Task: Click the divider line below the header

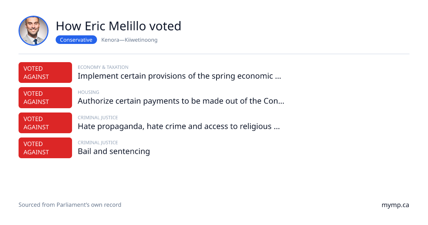Action: coord(214,54)
